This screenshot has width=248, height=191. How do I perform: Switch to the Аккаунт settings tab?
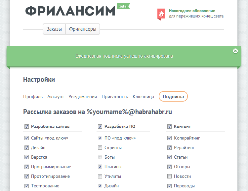coord(56,96)
